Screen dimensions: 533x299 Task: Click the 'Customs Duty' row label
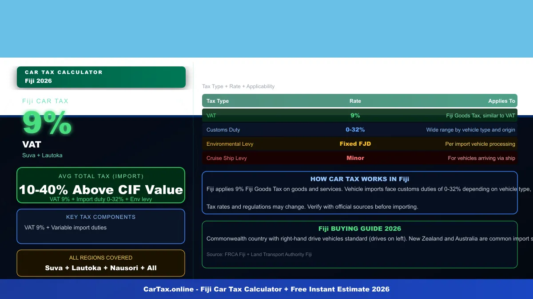click(223, 130)
